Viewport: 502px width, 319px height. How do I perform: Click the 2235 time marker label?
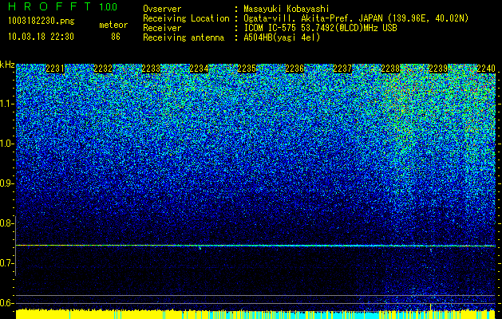point(247,69)
